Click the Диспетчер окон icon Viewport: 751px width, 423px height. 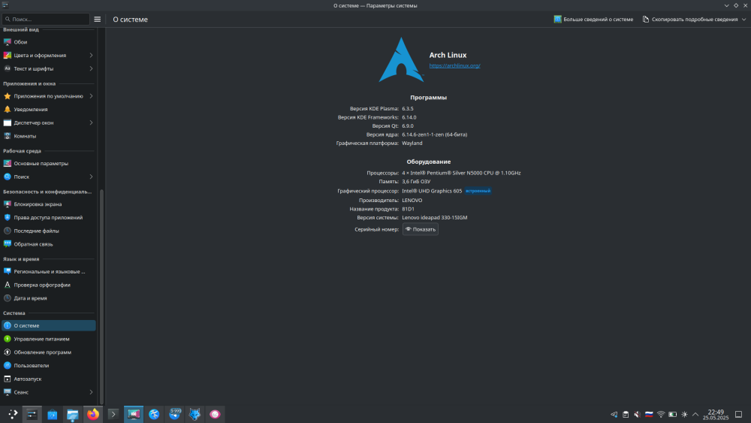point(8,123)
